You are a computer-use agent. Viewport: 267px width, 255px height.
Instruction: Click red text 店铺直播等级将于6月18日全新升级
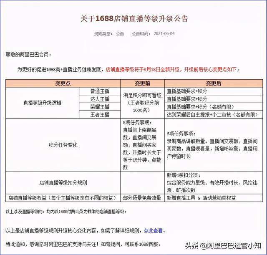pyautogui.click(x=143, y=70)
